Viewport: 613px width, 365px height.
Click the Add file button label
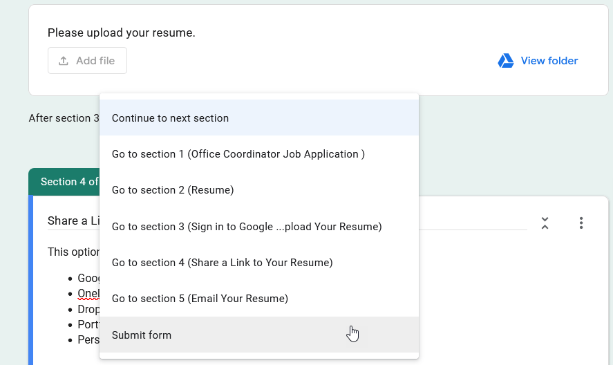(x=95, y=61)
